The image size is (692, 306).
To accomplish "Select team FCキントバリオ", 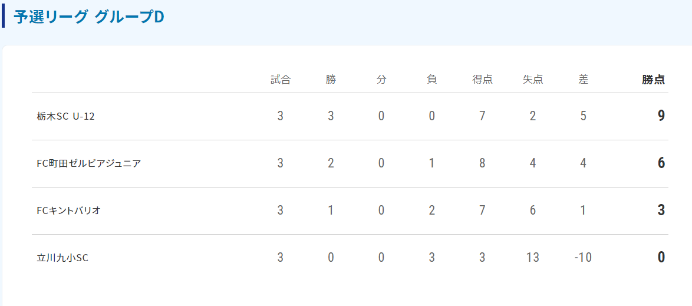I will (69, 210).
